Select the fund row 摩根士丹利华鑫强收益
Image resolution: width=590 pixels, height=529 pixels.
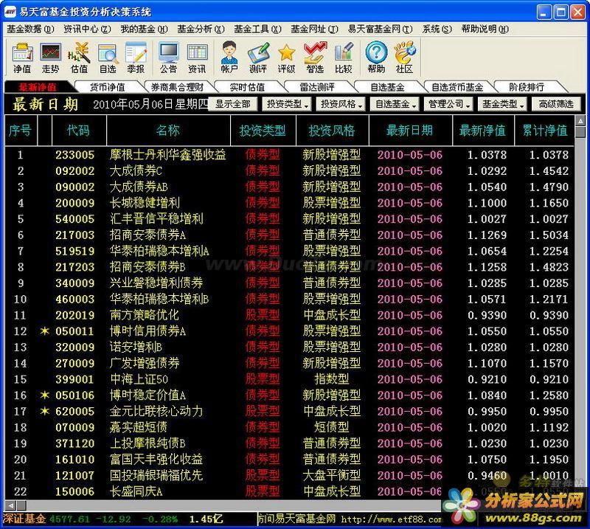(289, 155)
